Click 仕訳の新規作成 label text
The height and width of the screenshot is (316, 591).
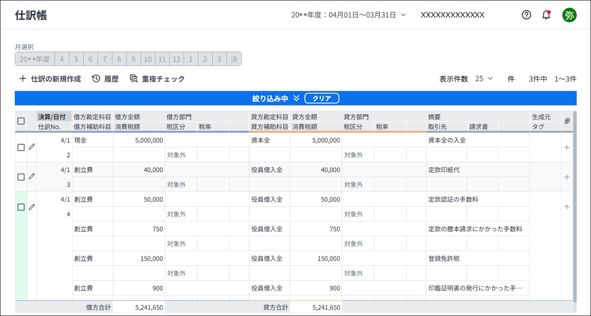[56, 79]
